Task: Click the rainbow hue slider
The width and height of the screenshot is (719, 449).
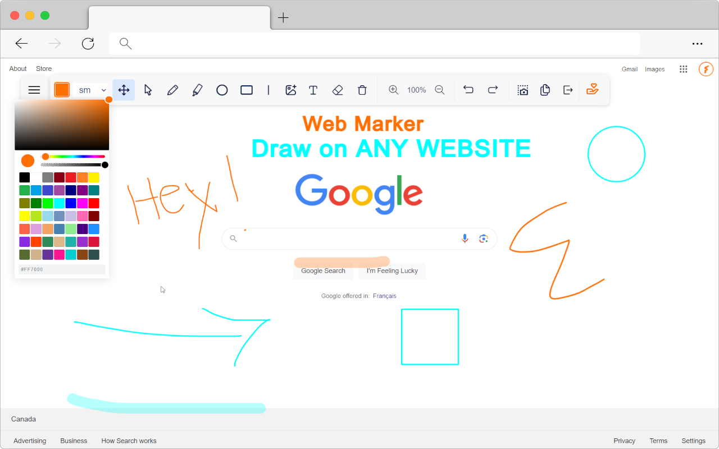Action: click(x=73, y=156)
